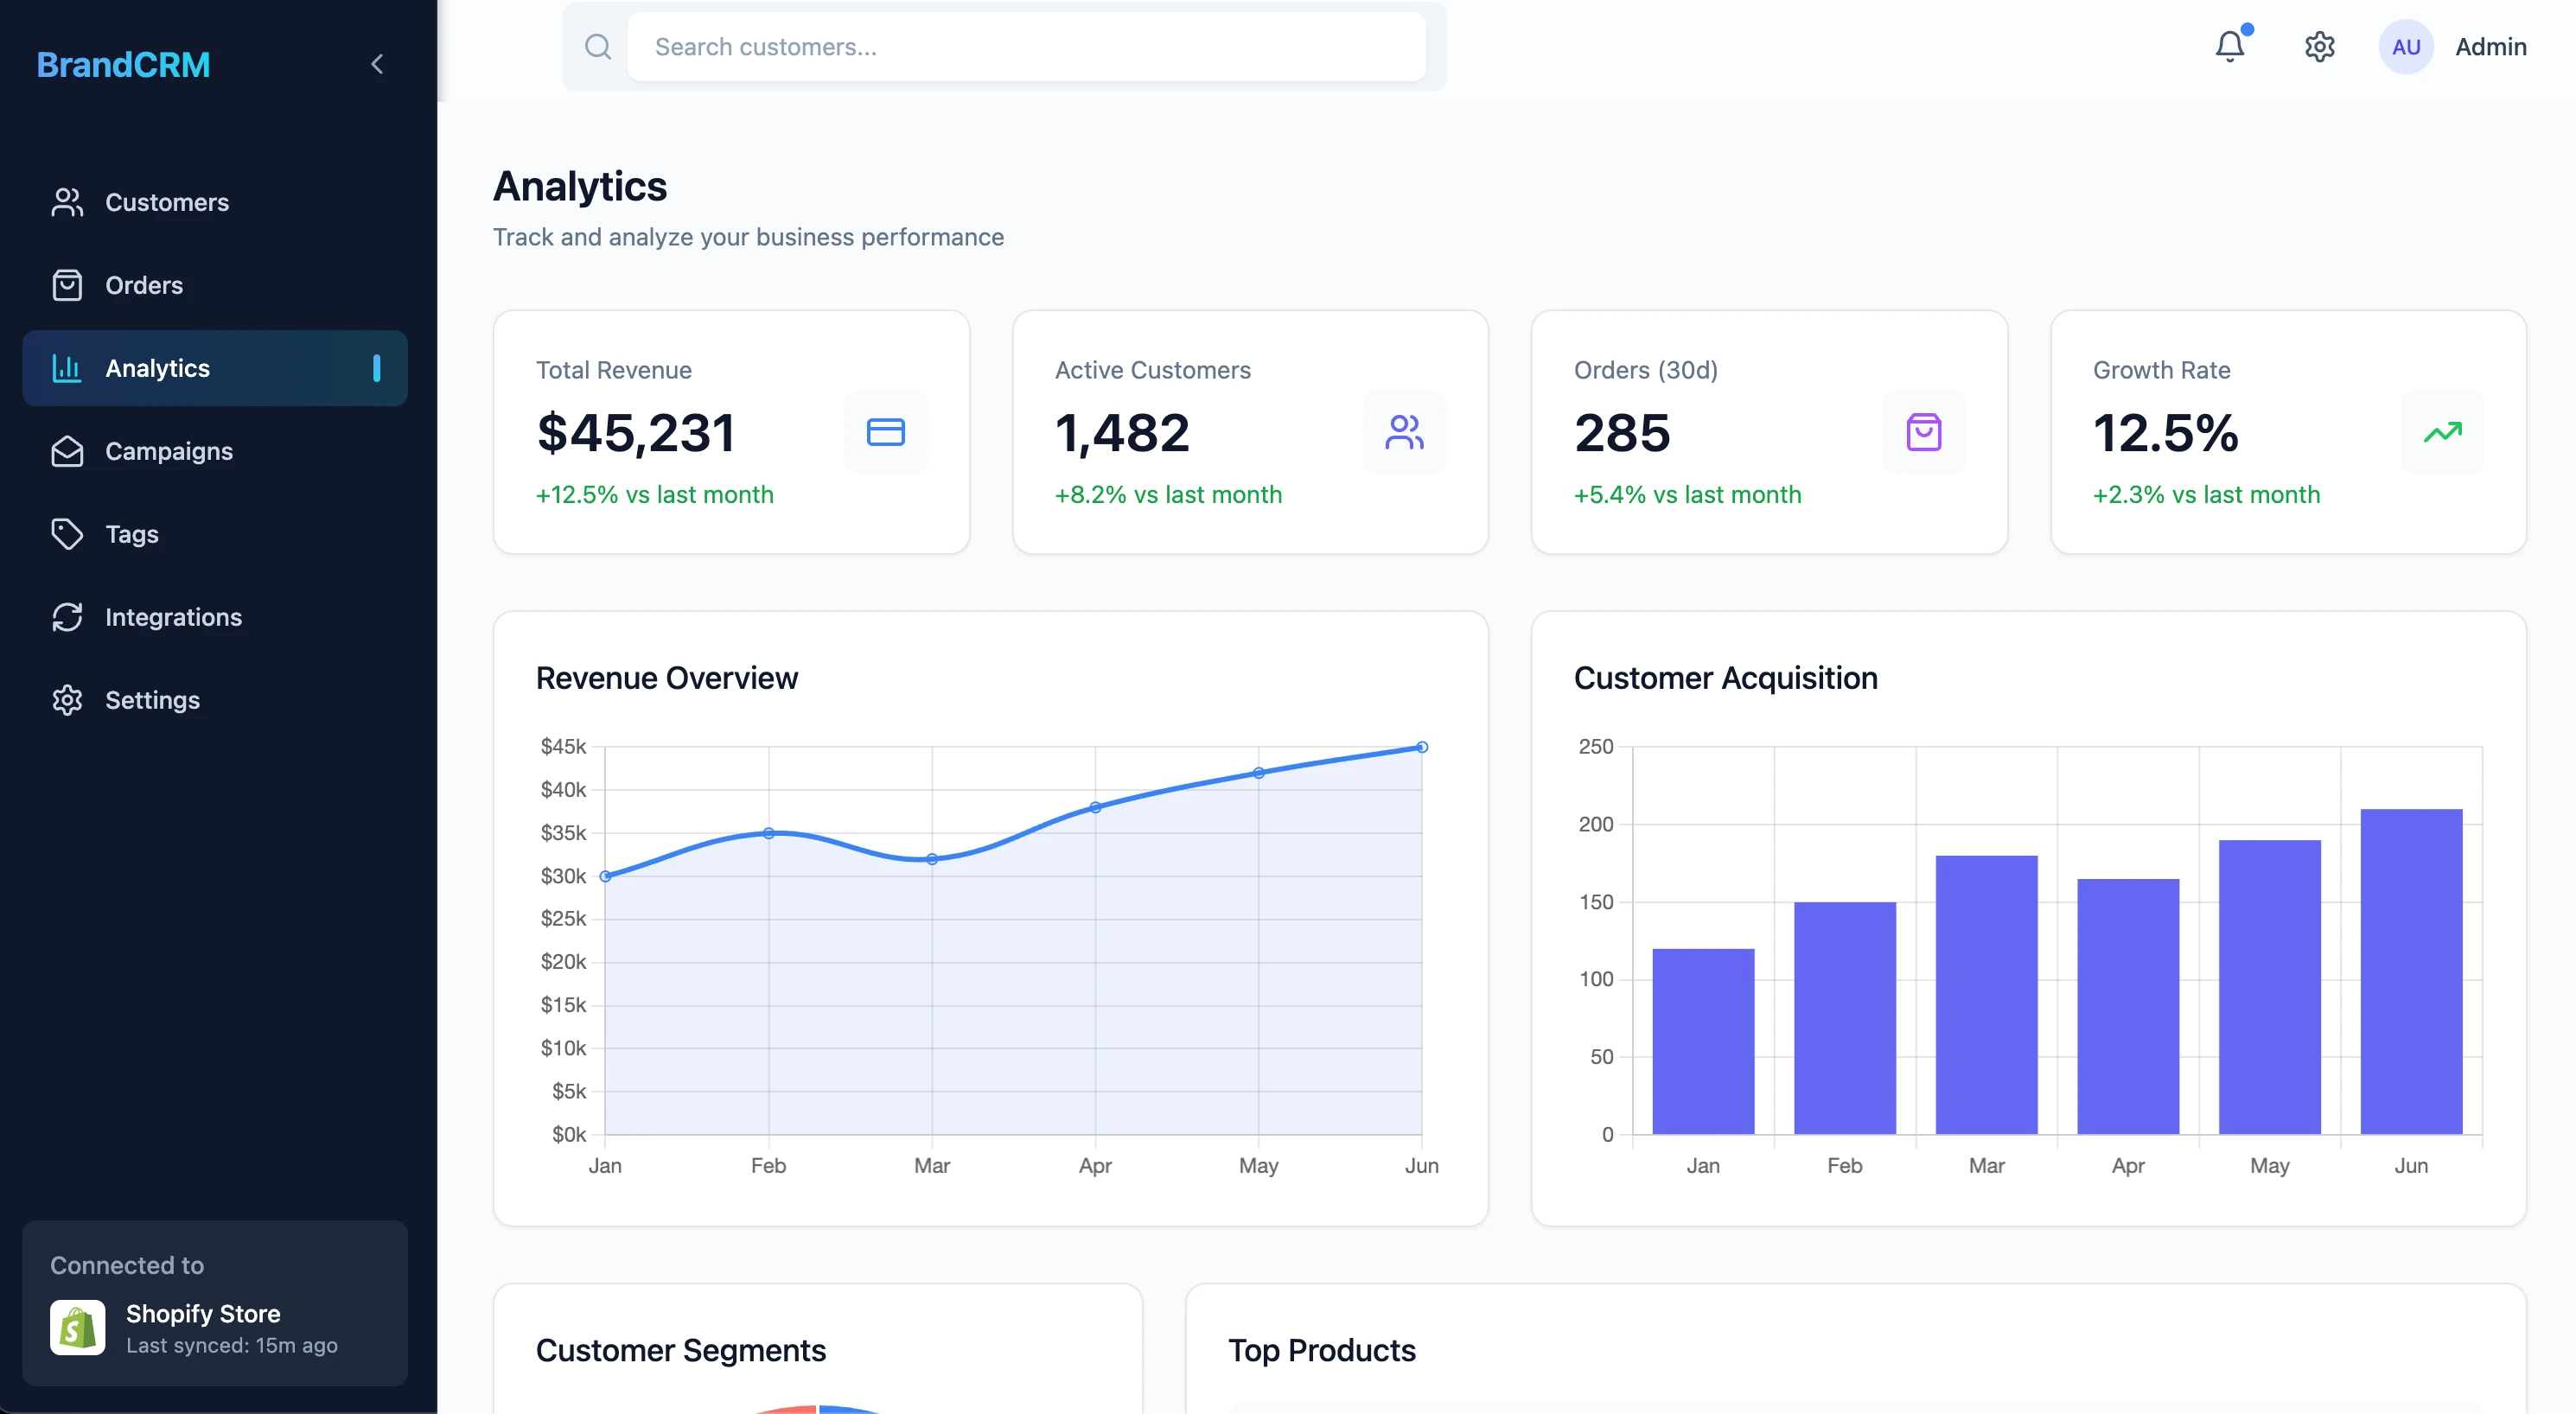Open Campaigns from the sidebar
Screen dimensions: 2576x1414
[168, 451]
